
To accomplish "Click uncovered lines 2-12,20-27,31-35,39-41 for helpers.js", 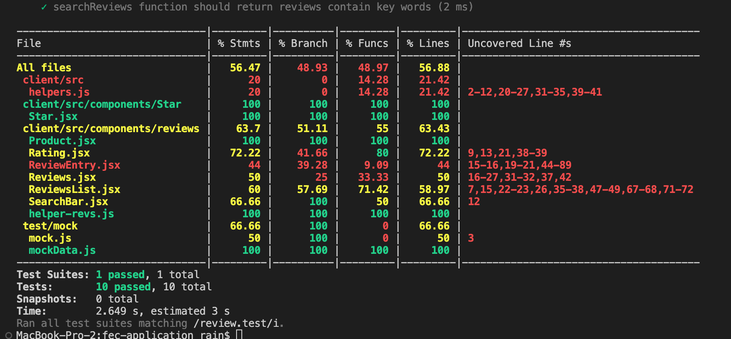I will point(535,92).
